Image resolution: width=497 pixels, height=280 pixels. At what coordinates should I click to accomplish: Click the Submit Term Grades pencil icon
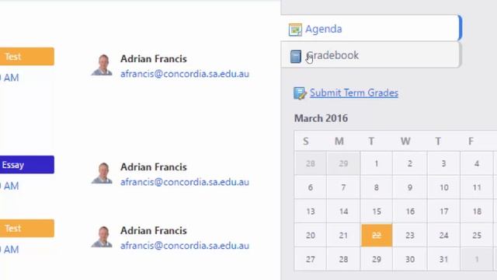[300, 93]
